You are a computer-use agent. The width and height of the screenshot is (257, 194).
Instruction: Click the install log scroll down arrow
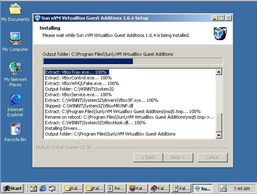219,135
